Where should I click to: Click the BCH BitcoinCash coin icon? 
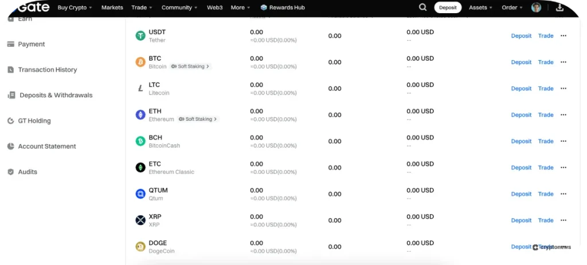140,141
